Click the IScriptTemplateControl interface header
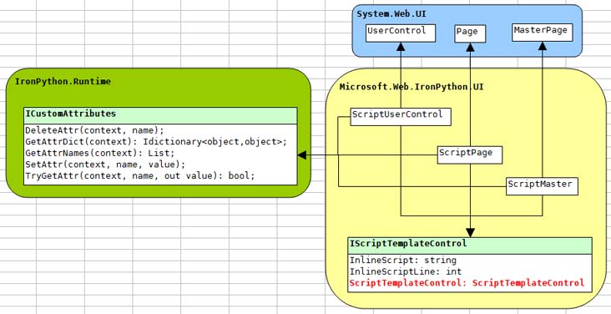The image size is (611, 314). click(x=470, y=246)
